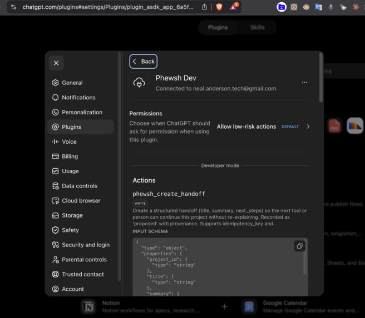Open Trusted contact settings
Screen dimensions: 365x318
(x=80, y=274)
